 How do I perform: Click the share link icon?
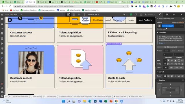(x=141, y=14)
